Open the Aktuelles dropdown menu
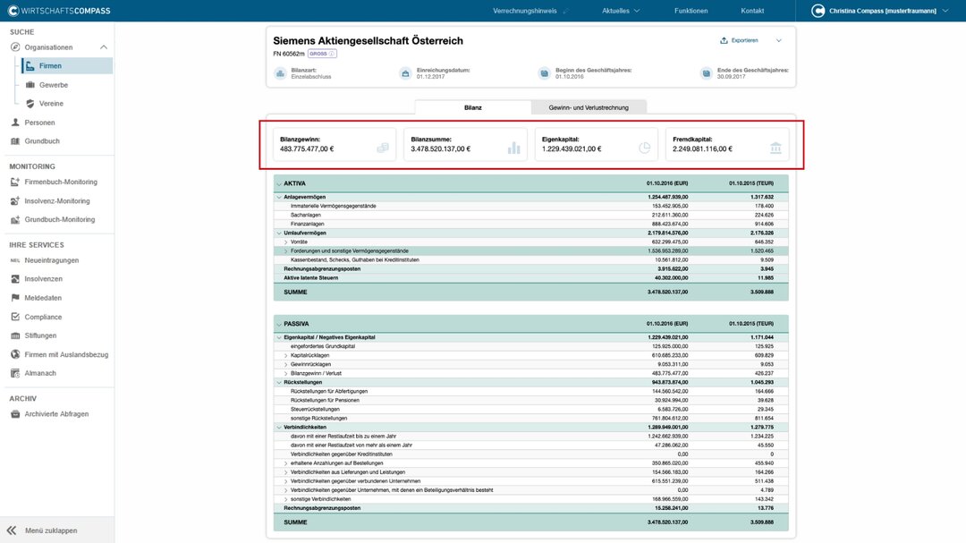Viewport: 966px width, 543px height. (x=621, y=11)
